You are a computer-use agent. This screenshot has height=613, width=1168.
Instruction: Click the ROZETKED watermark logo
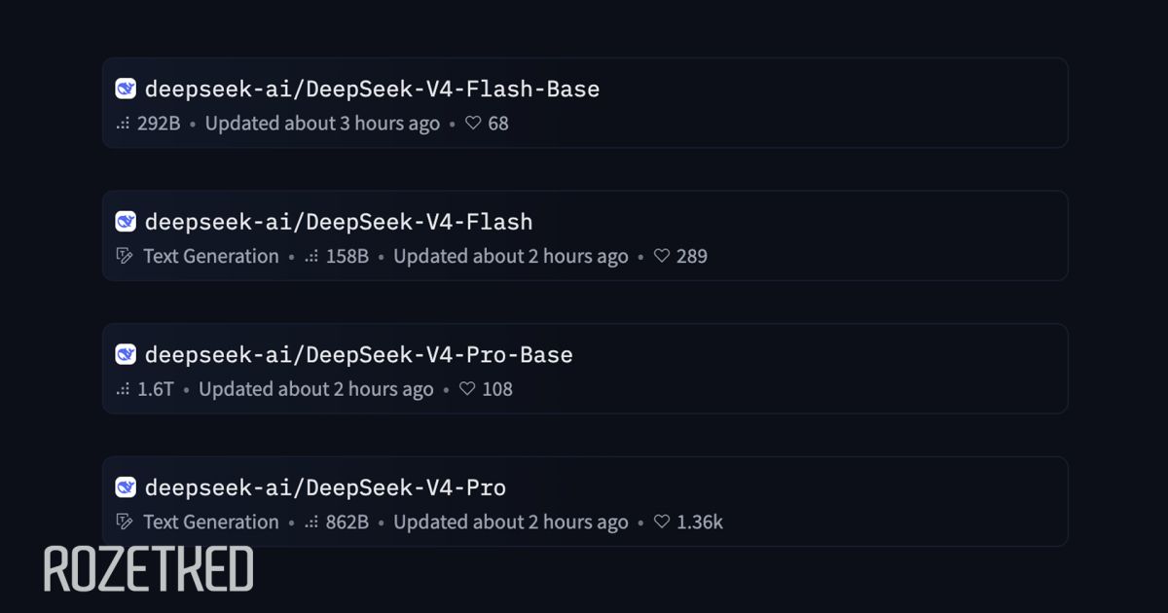(x=148, y=570)
